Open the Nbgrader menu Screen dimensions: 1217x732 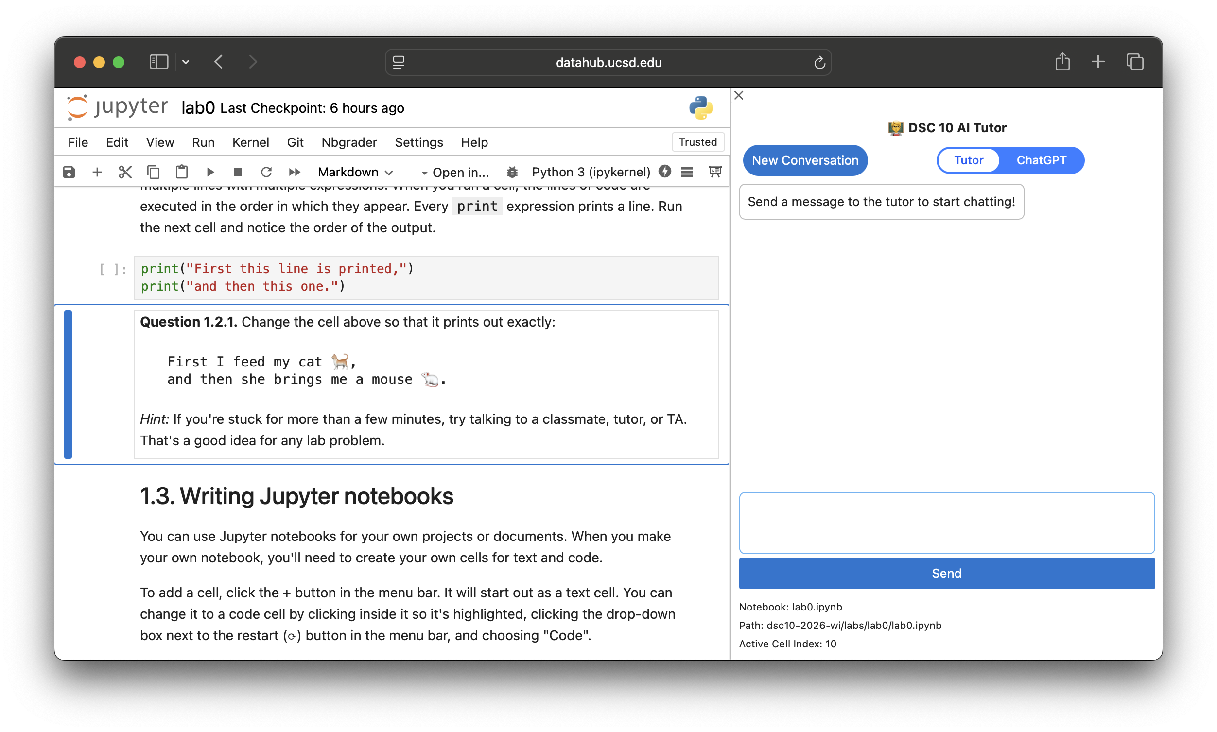pos(348,142)
